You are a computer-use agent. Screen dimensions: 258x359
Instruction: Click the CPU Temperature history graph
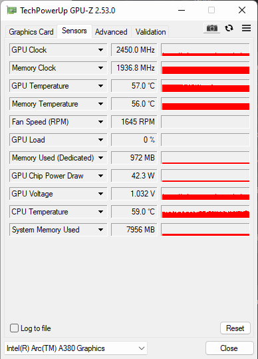pos(205,212)
